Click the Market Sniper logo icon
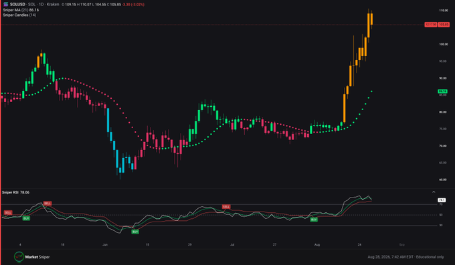The width and height of the screenshot is (455, 265). coord(19,257)
